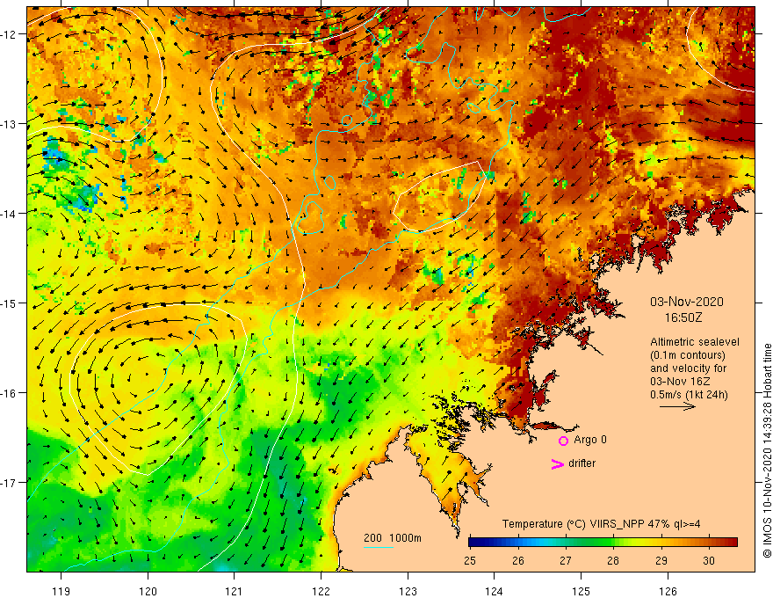Viewport: 773px width, 598px height.
Task: Click the Temperature VIIRS_NPP title text
Action: click(x=601, y=524)
